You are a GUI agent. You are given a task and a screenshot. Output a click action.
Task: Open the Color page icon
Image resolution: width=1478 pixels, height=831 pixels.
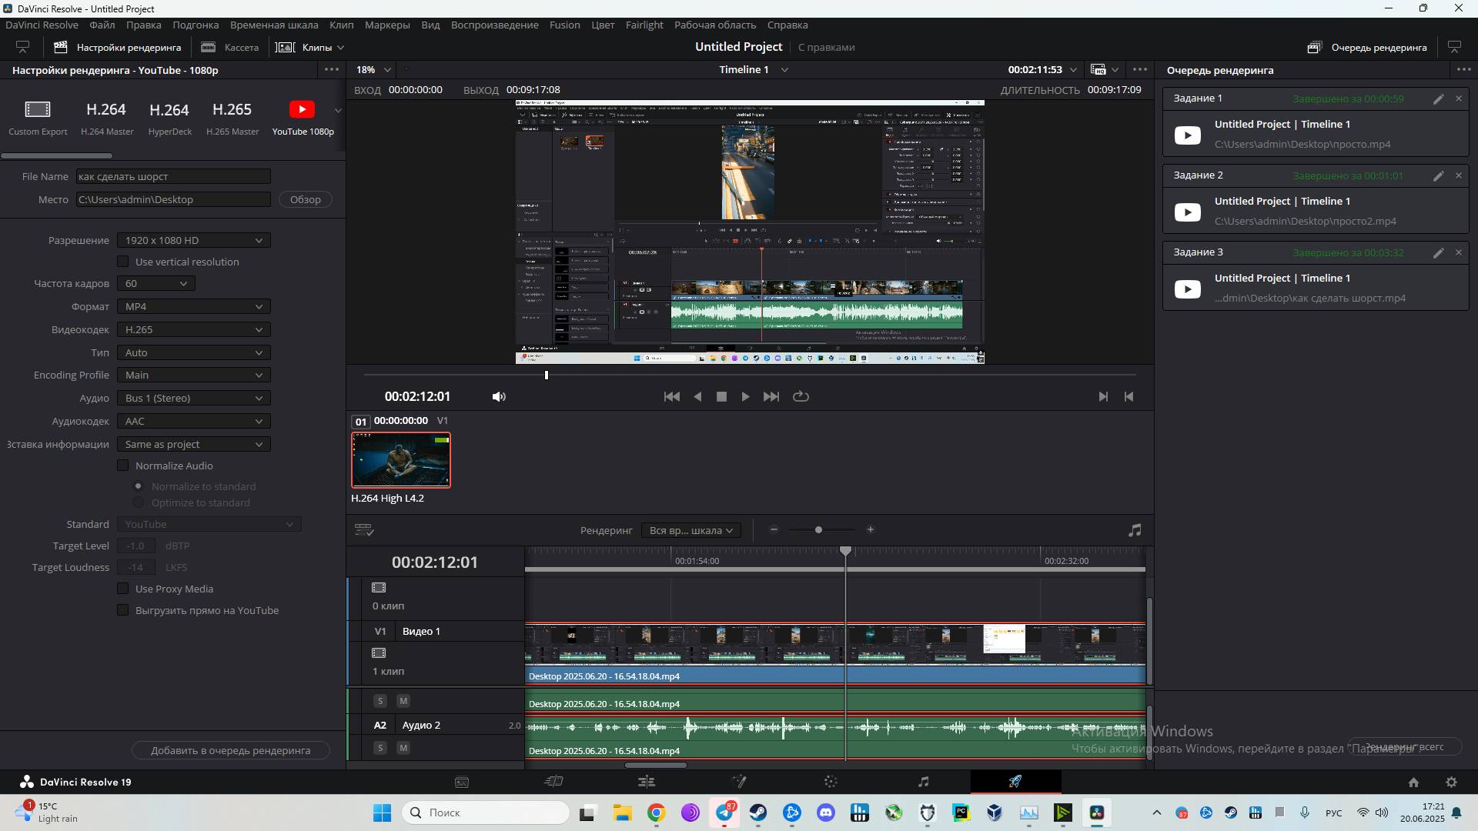pos(831,782)
